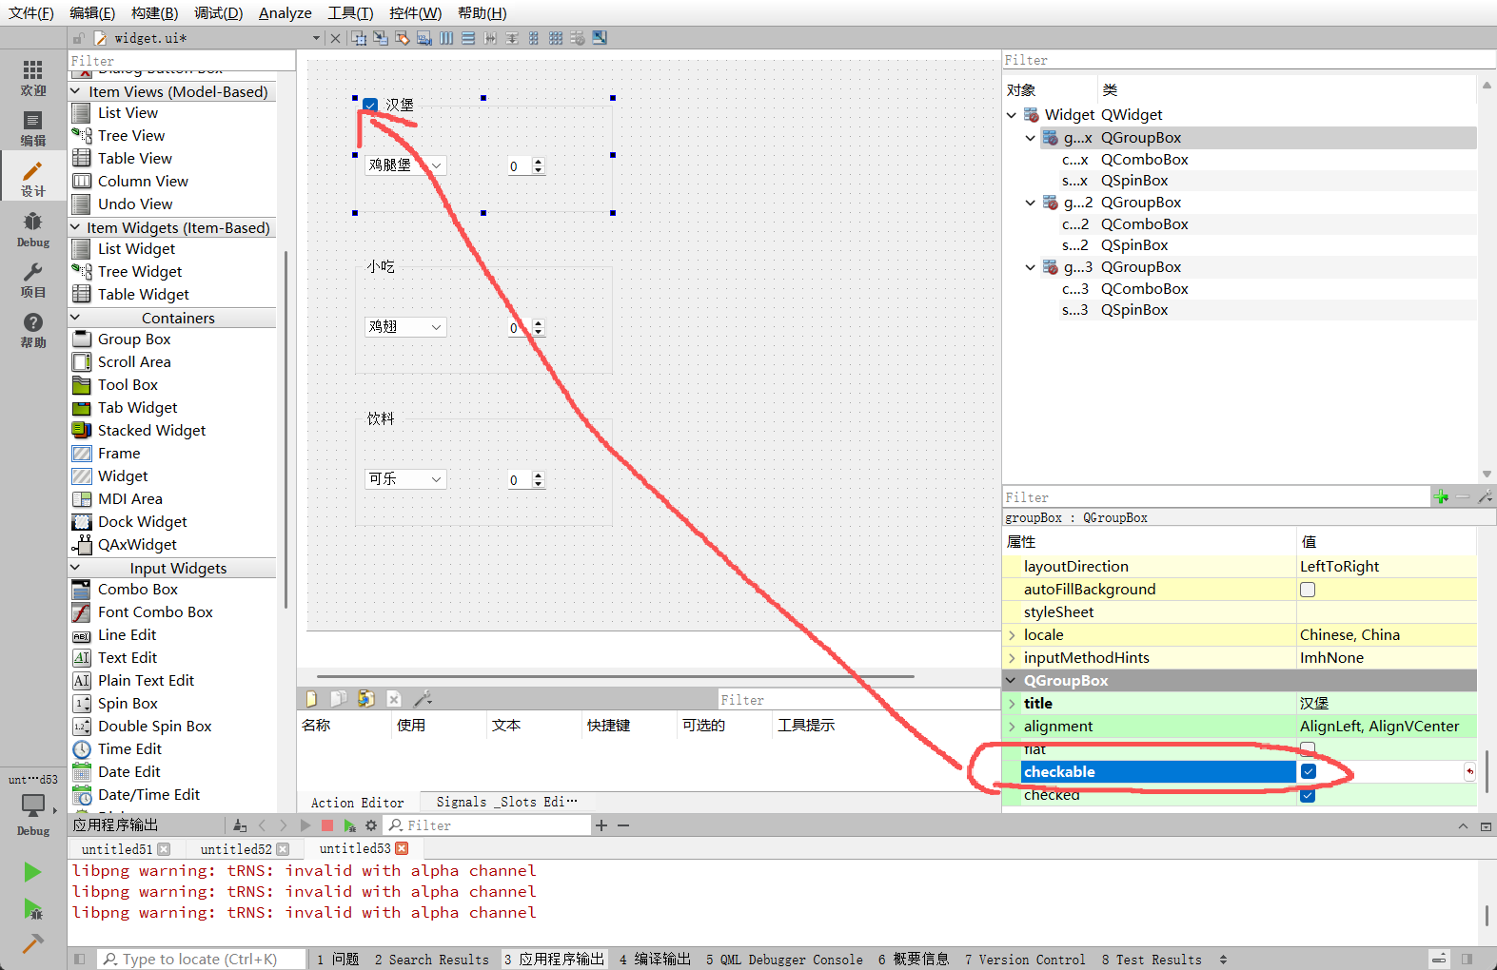Open 7 Version Control pane
The width and height of the screenshot is (1497, 970).
[x=1025, y=960]
